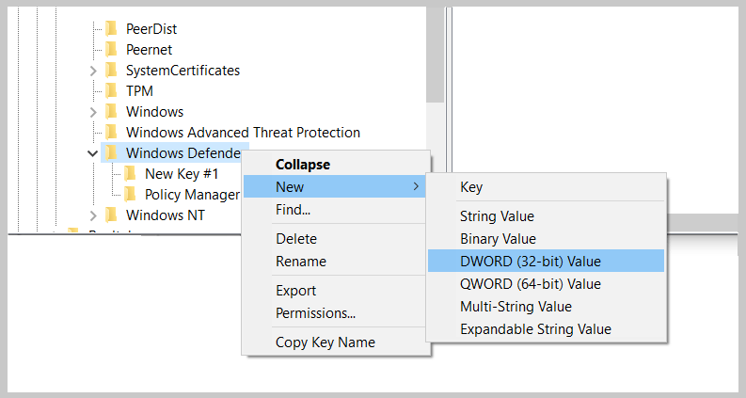Choose Find... from context menu
Viewport: 746px width, 398px height.
coord(335,210)
